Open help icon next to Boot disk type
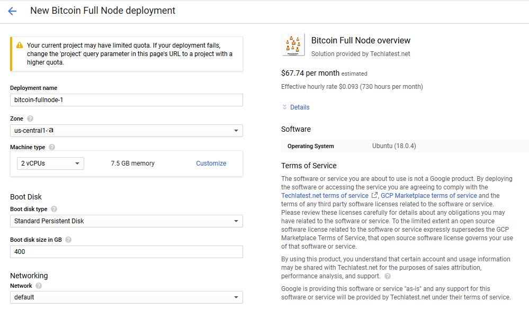This screenshot has width=529, height=310. click(54, 209)
